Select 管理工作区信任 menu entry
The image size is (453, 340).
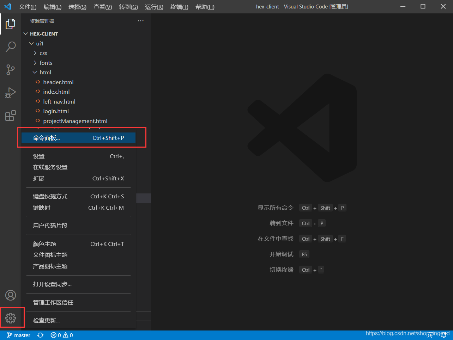[x=78, y=302]
